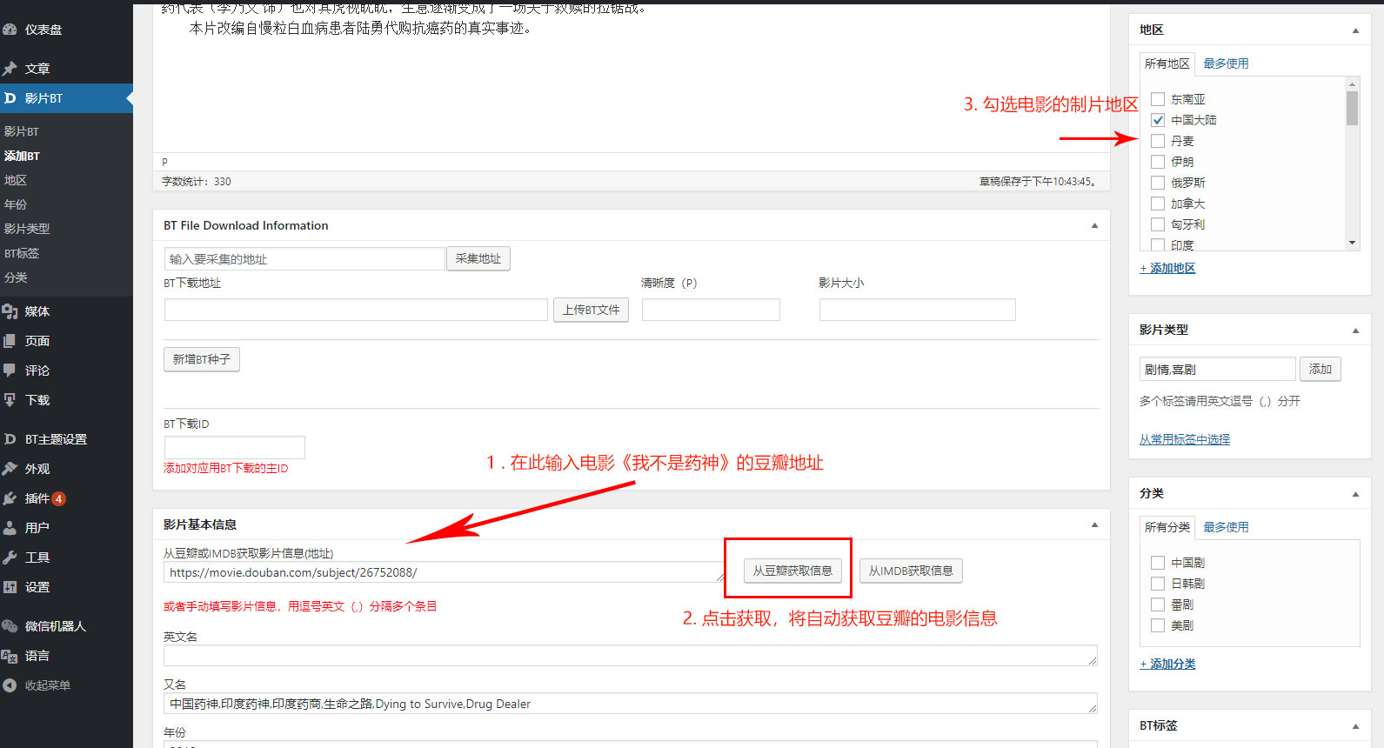Click the 页面 pages icon
Image resolution: width=1384 pixels, height=748 pixels.
tap(10, 341)
